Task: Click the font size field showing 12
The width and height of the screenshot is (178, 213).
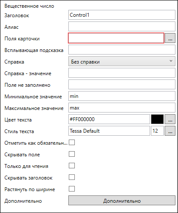Action: click(x=157, y=131)
